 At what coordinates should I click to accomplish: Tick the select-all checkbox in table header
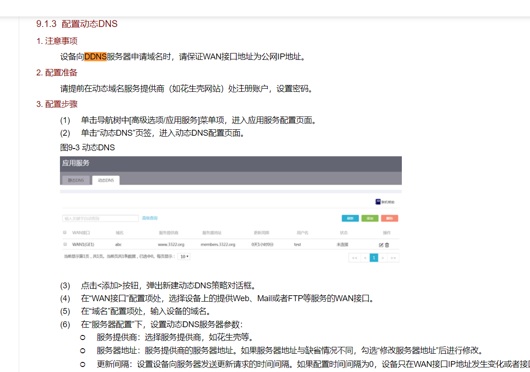click(x=65, y=233)
